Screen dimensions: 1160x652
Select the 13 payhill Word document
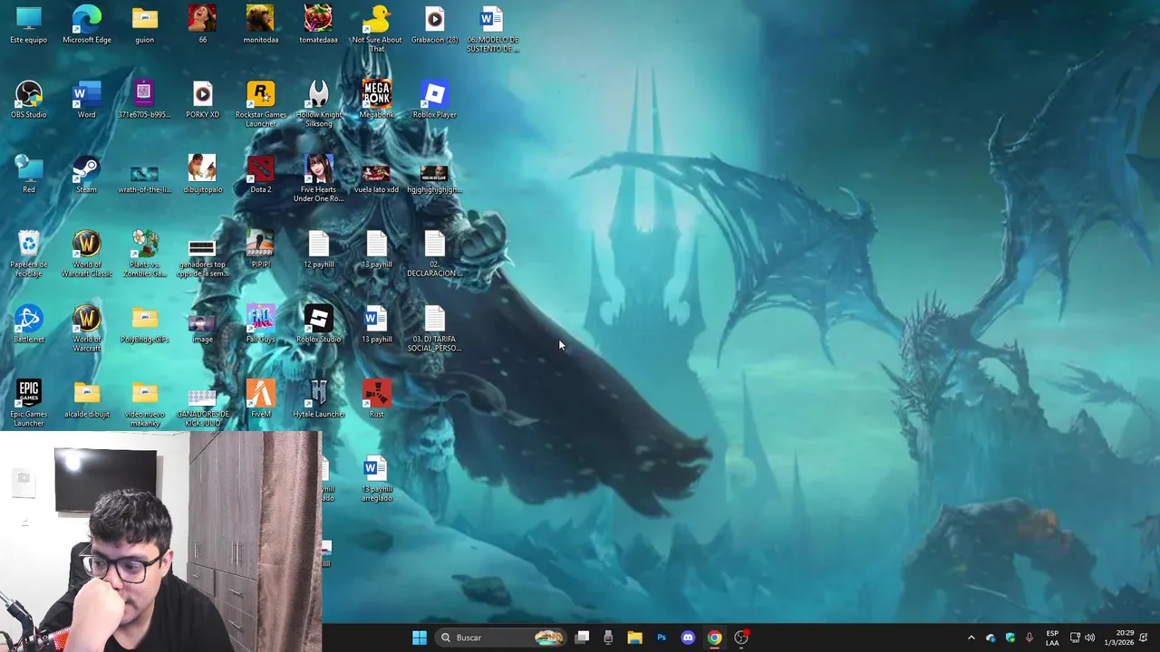click(377, 324)
